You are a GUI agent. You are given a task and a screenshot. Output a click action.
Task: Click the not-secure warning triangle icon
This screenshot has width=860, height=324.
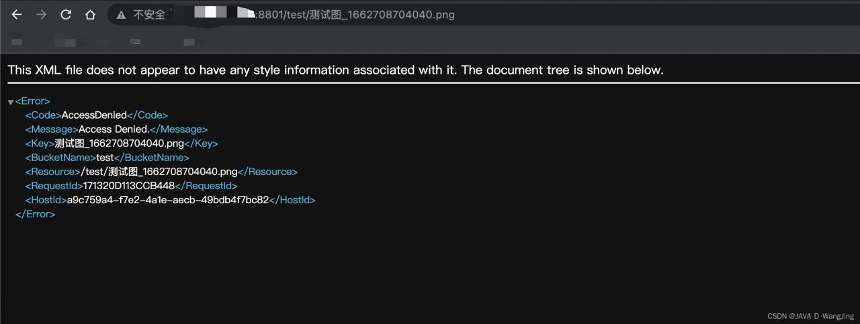121,15
